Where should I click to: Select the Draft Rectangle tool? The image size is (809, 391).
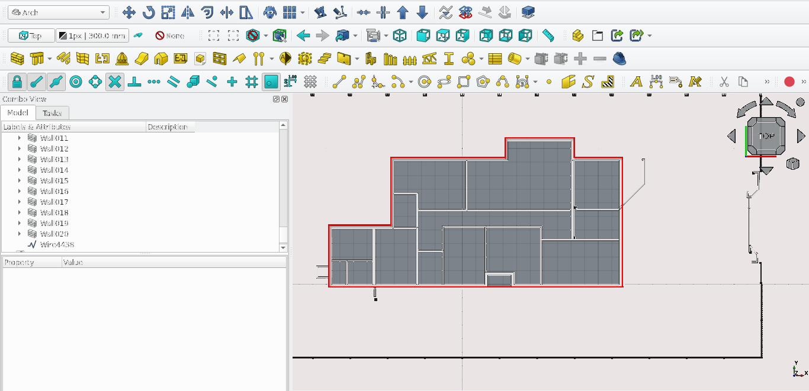coord(464,82)
